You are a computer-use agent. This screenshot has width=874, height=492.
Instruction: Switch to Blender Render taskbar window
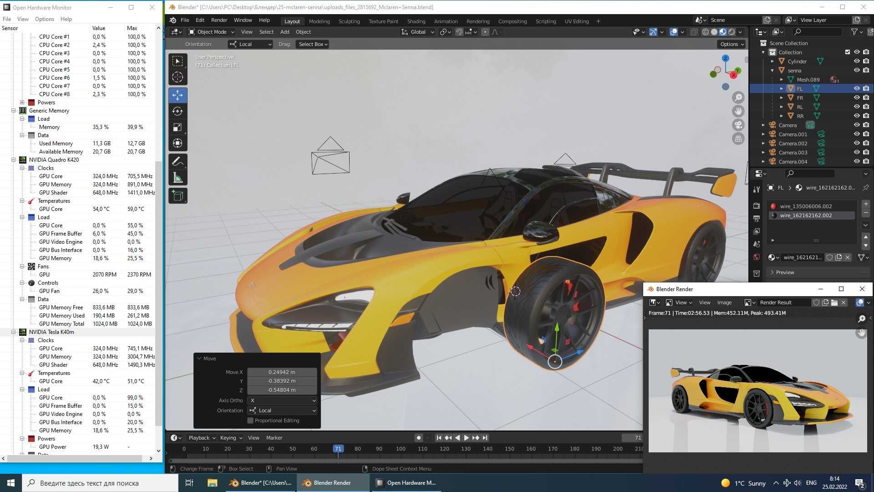point(333,483)
